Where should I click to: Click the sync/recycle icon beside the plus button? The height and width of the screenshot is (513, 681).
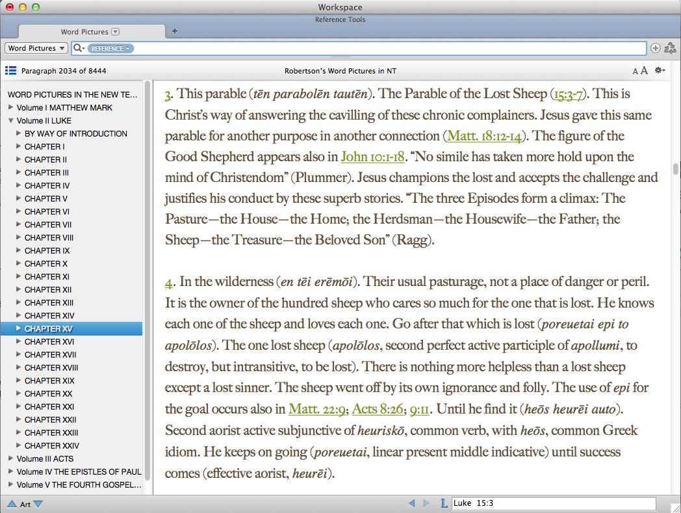[x=670, y=48]
